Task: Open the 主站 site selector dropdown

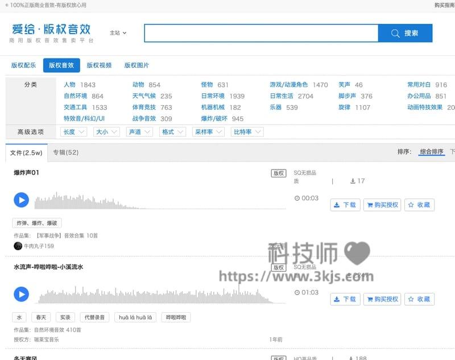Action: (118, 33)
